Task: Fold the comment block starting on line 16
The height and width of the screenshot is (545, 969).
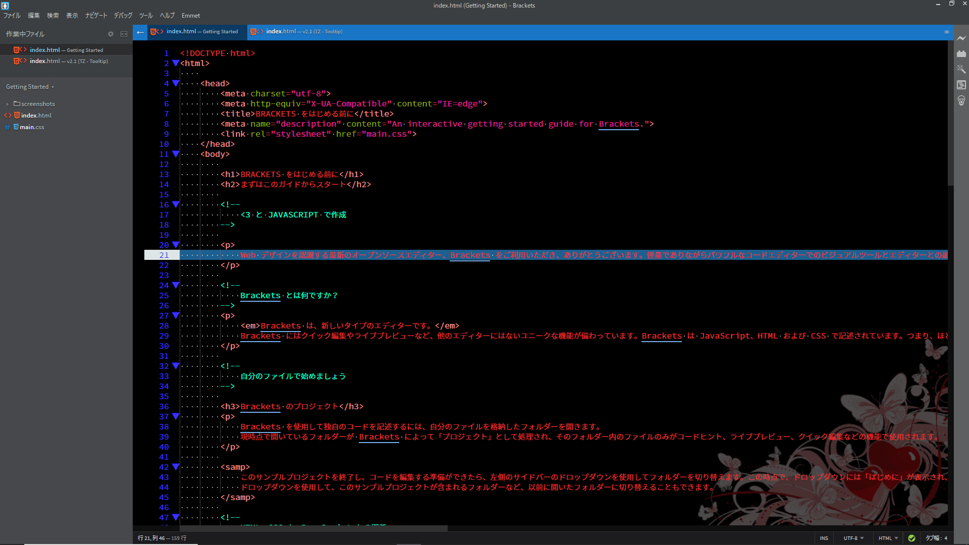Action: [x=175, y=204]
